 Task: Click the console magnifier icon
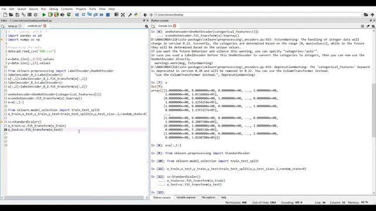374,26
